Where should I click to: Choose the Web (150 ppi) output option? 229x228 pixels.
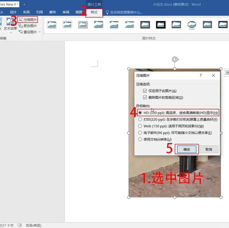point(140,126)
